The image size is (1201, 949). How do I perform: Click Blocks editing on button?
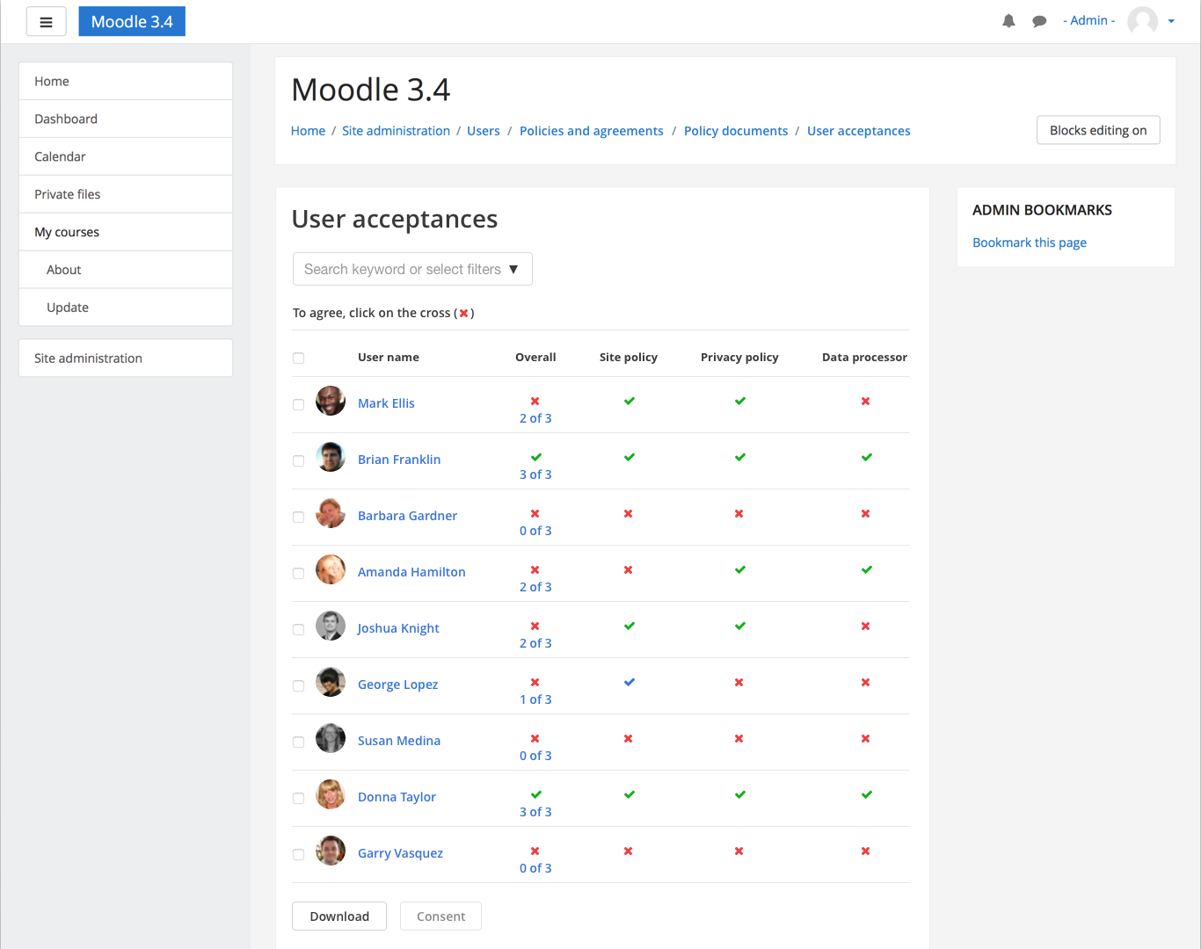pyautogui.click(x=1098, y=130)
